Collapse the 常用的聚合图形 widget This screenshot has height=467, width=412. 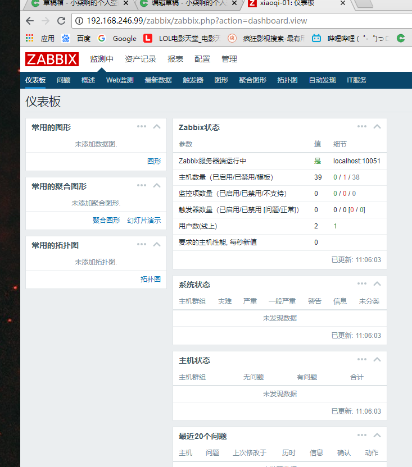pos(157,186)
